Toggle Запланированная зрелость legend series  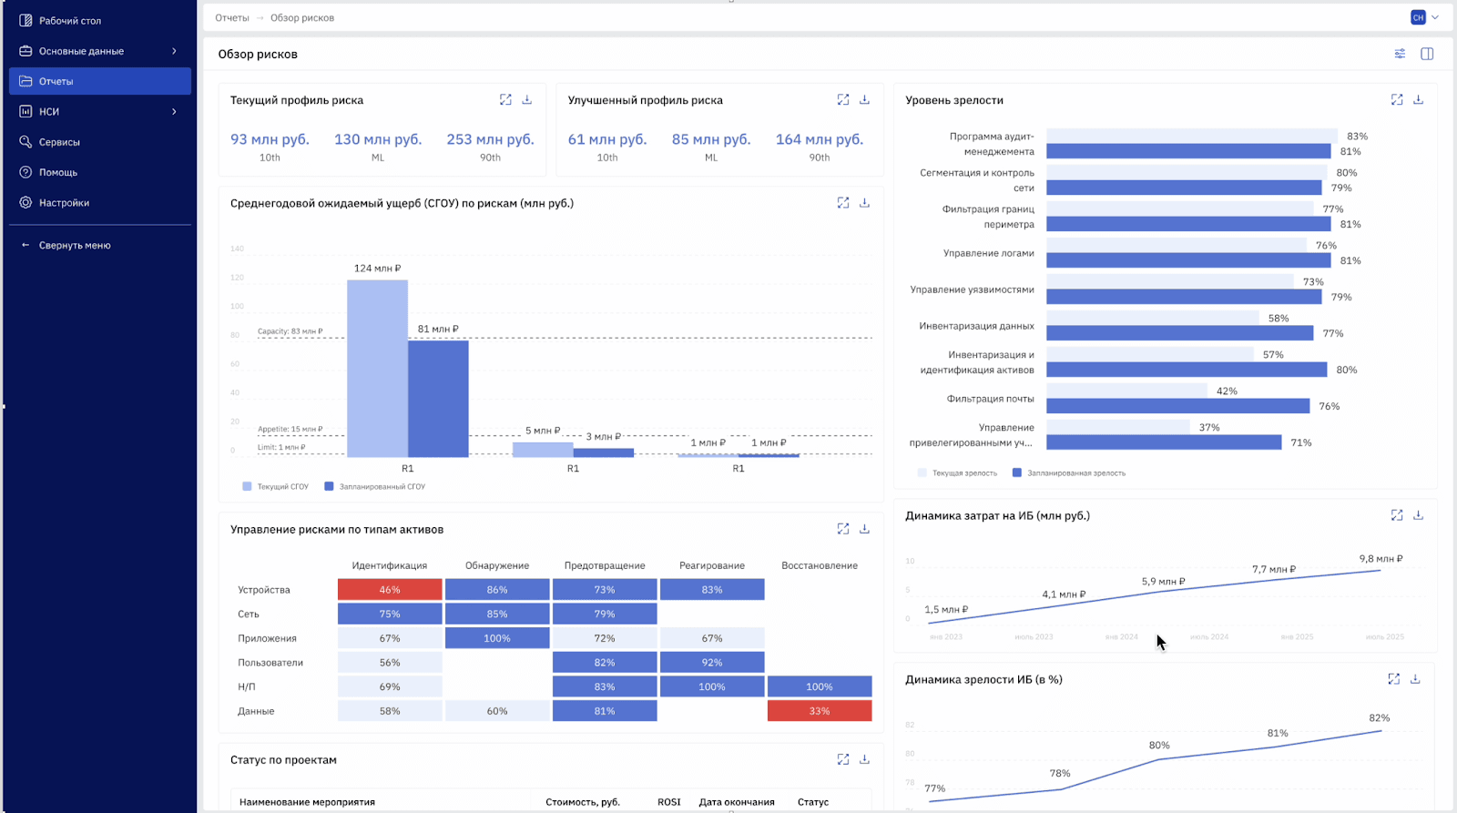[x=1069, y=473]
